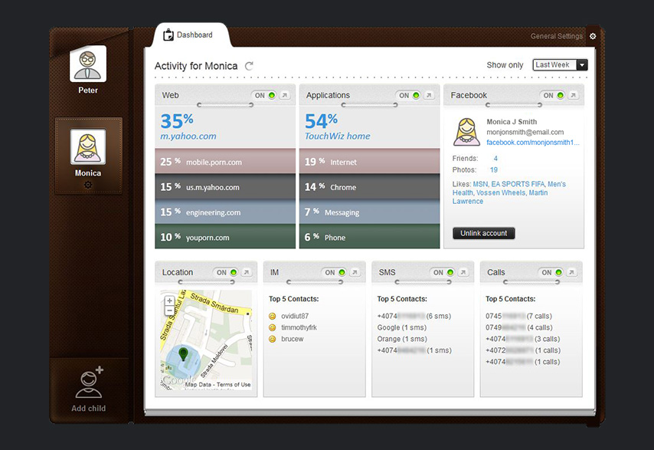Click smiley icon next to brucew

point(273,339)
